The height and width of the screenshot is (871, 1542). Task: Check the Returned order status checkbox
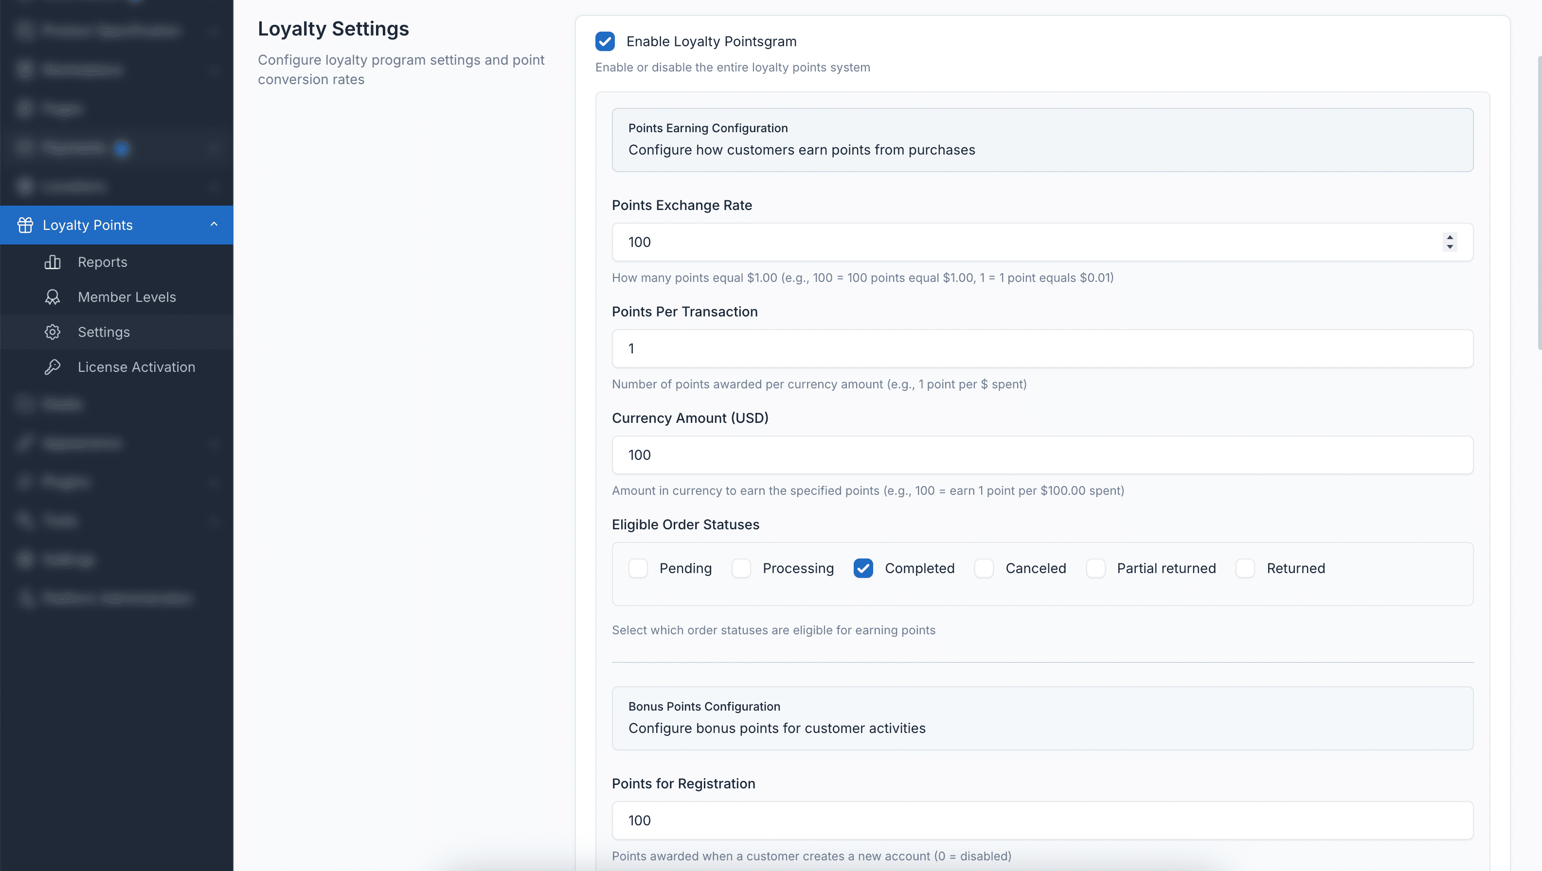coord(1245,568)
